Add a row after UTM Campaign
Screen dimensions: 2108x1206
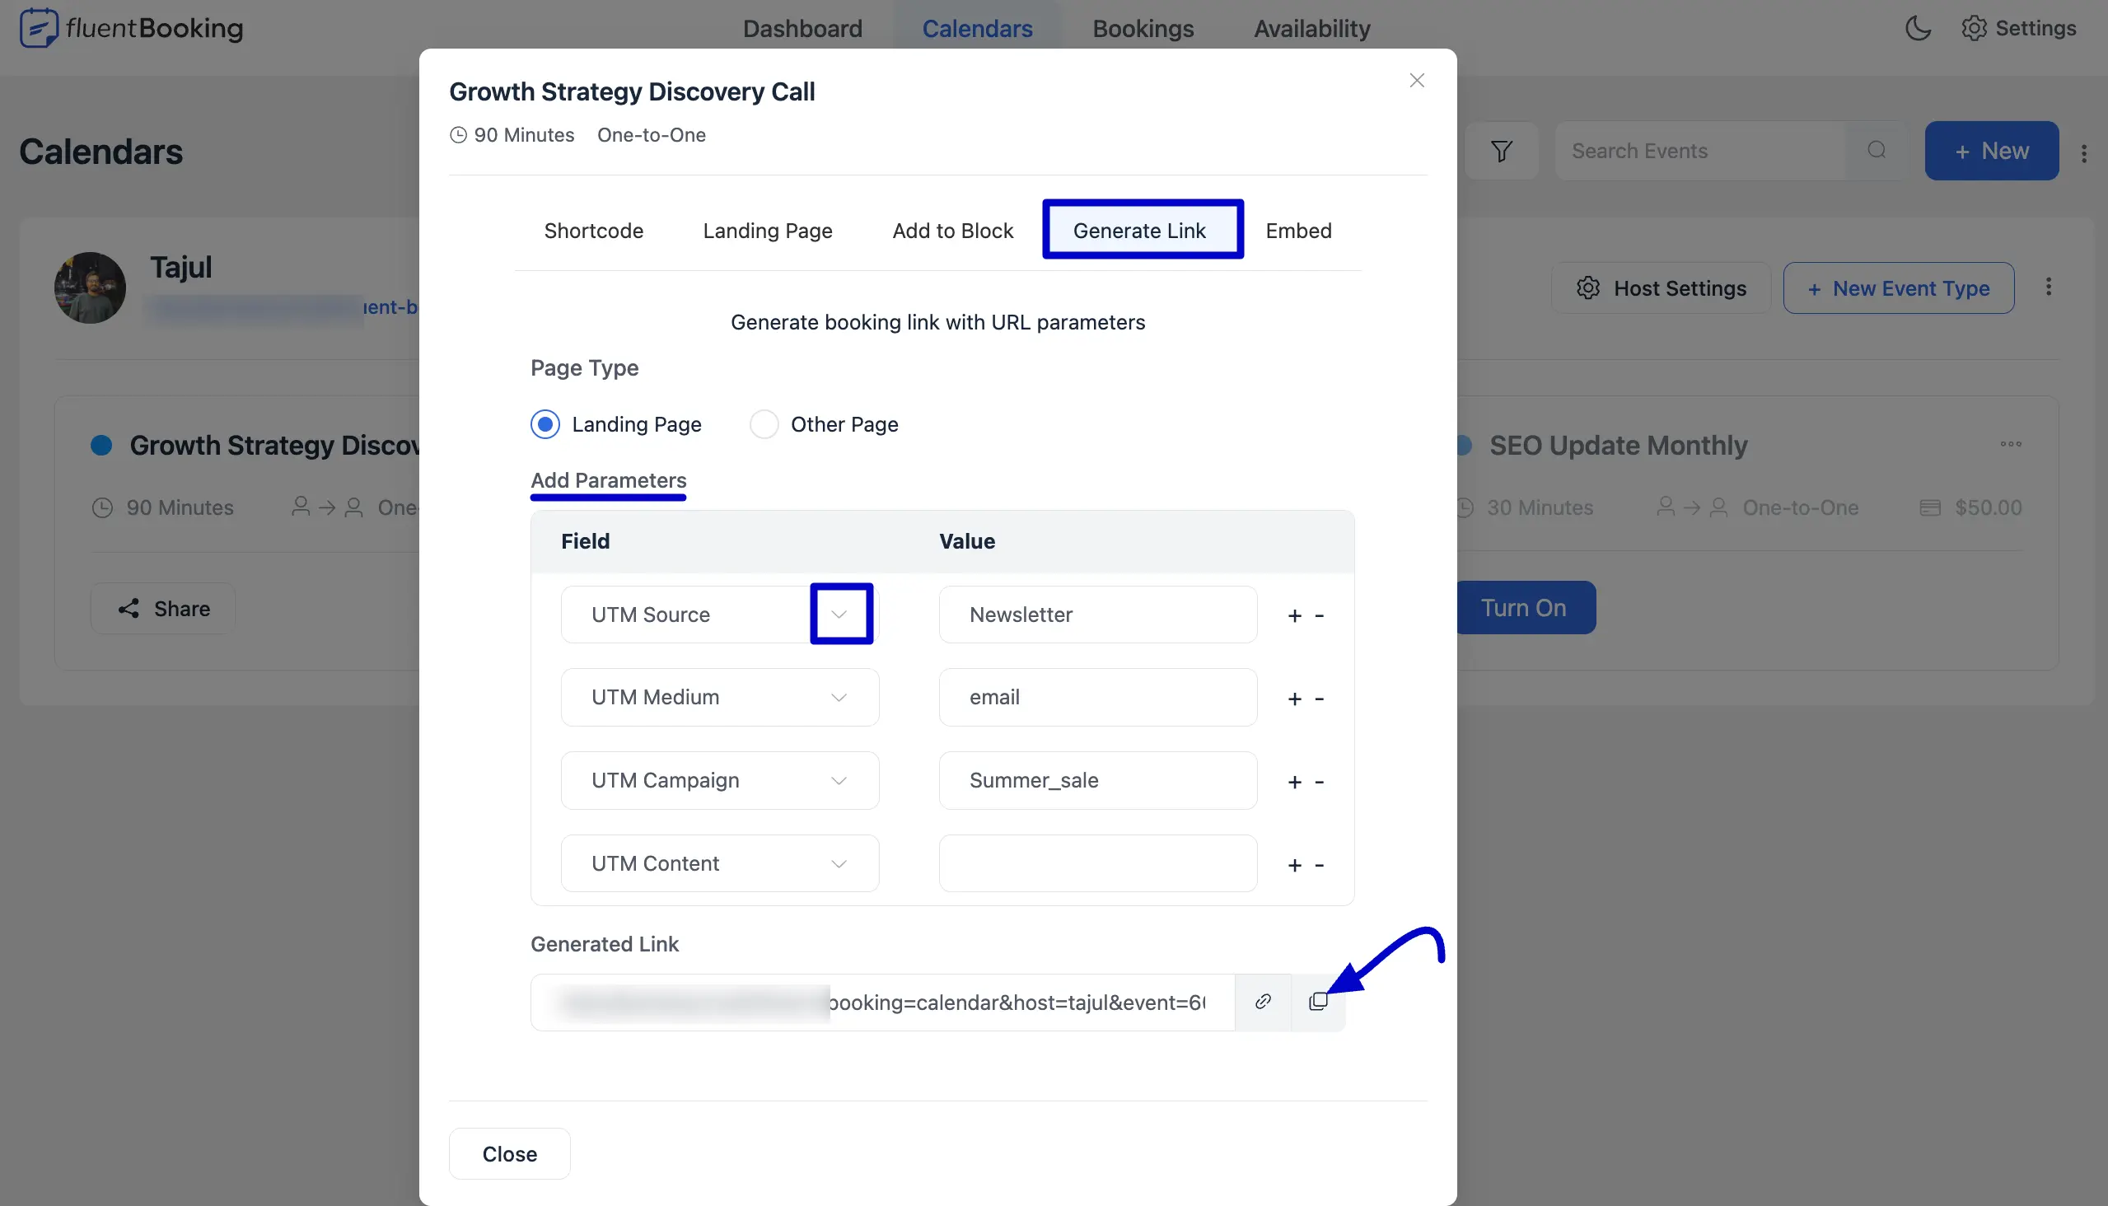1294,782
